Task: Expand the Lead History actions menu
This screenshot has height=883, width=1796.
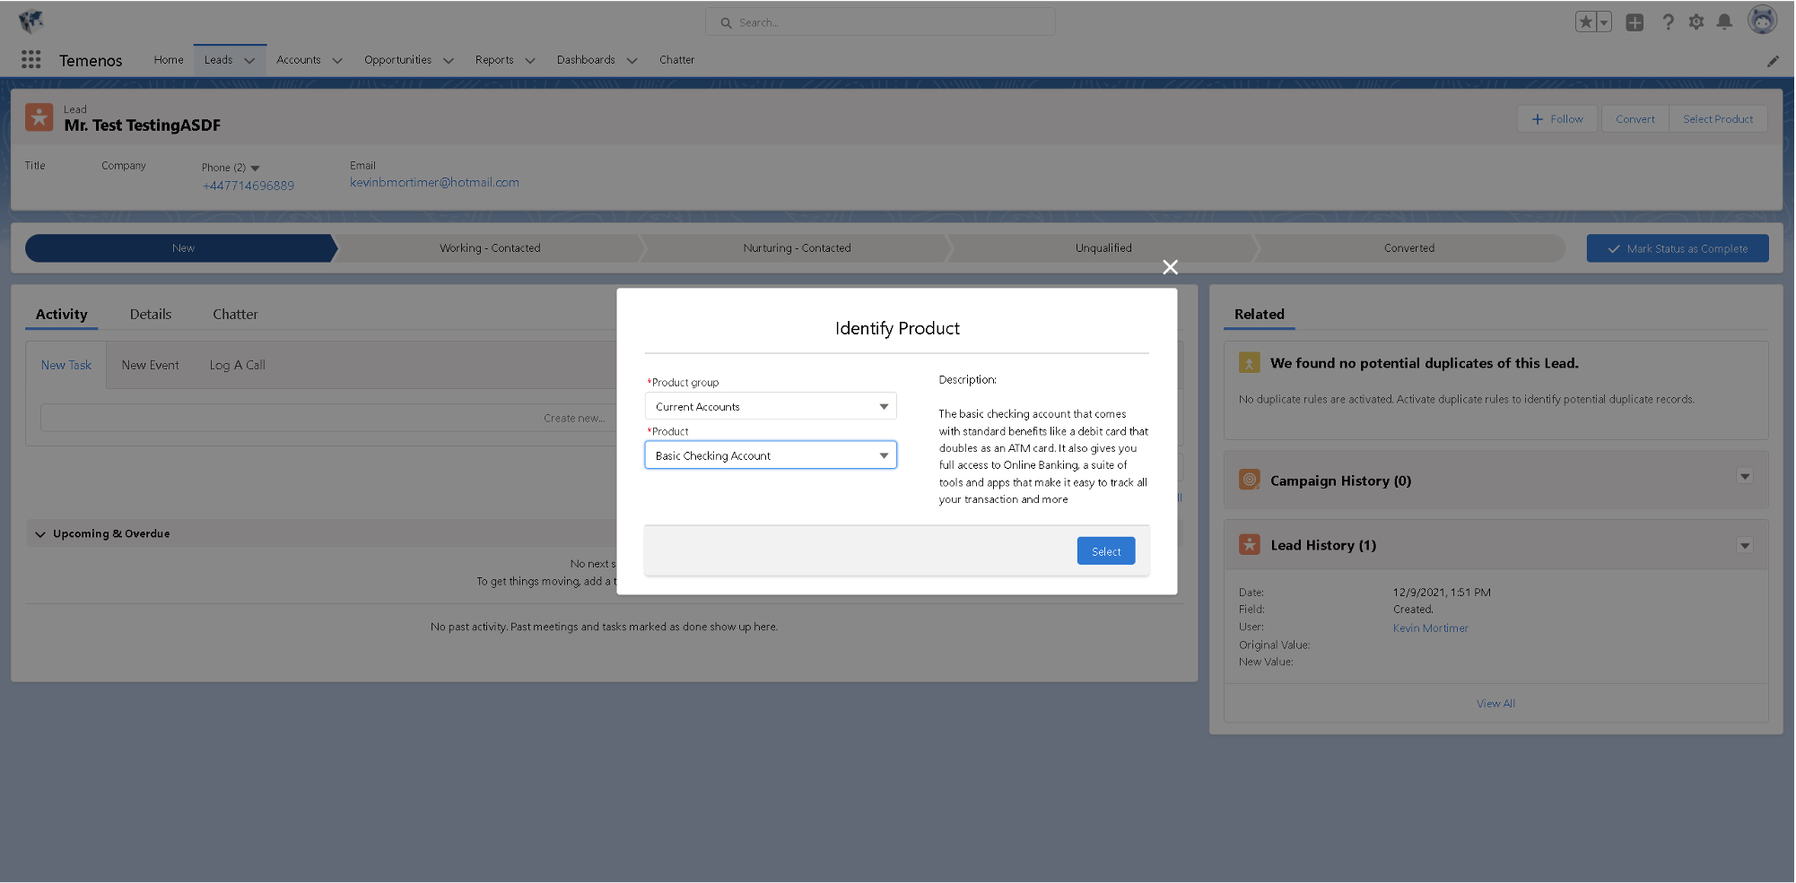Action: tap(1745, 546)
